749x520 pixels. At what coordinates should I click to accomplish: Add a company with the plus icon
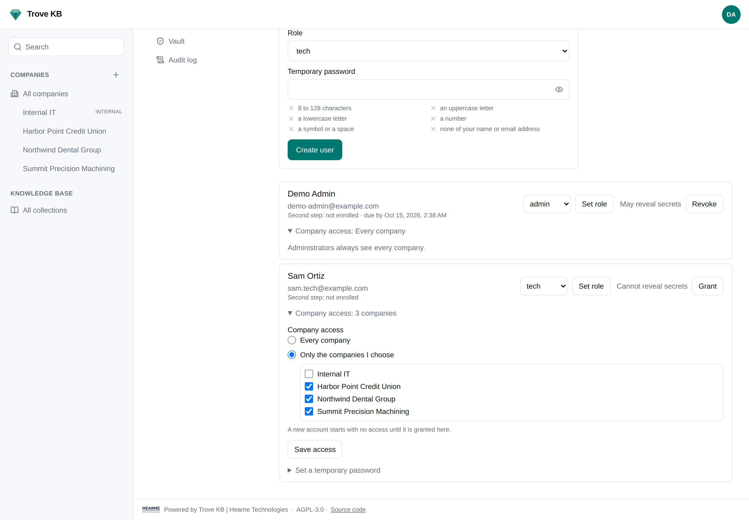pos(116,75)
